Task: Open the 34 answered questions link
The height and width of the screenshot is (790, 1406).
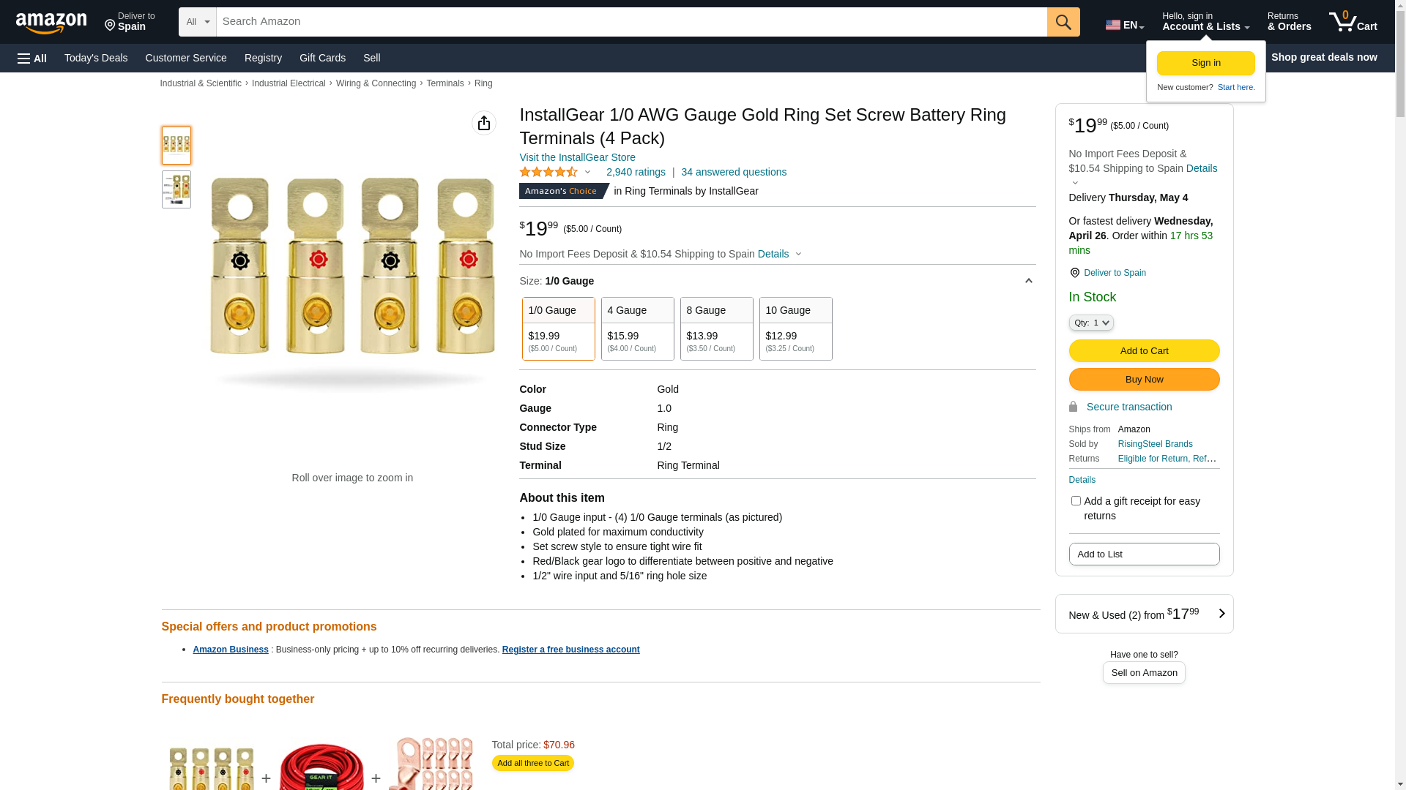Action: point(734,172)
